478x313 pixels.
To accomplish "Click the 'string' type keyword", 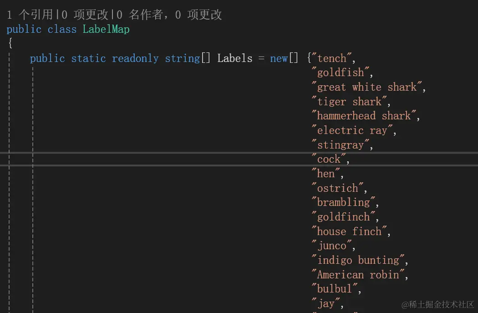I will click(182, 58).
